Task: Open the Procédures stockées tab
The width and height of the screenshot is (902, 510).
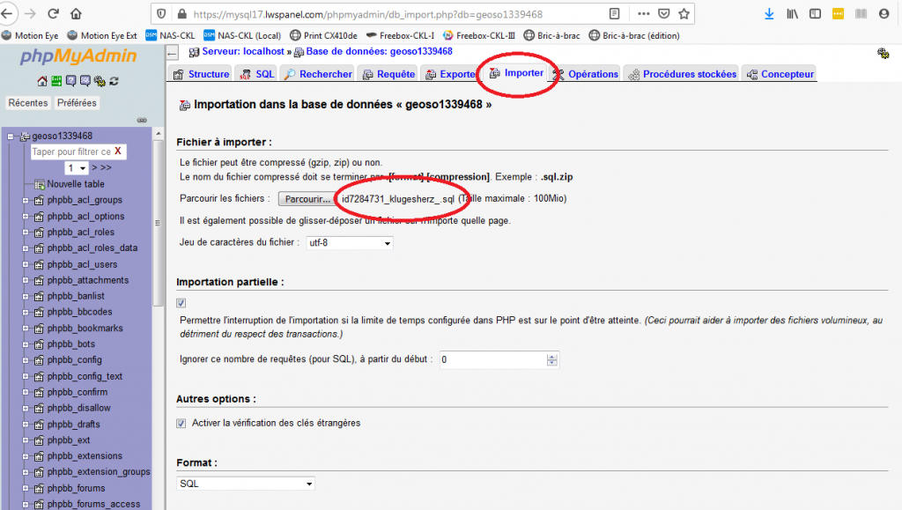Action: (x=682, y=74)
